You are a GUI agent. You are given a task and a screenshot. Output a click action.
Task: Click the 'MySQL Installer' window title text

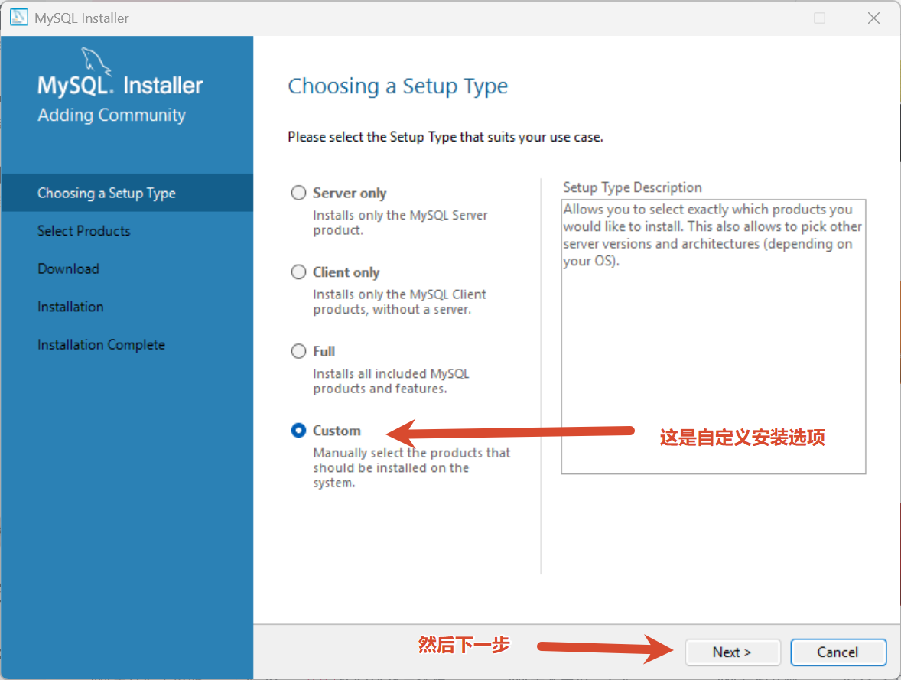click(x=82, y=18)
